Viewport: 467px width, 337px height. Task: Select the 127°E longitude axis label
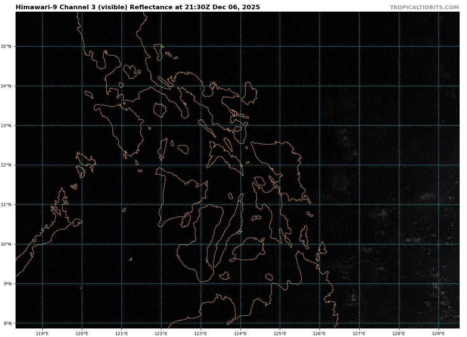coord(359,333)
